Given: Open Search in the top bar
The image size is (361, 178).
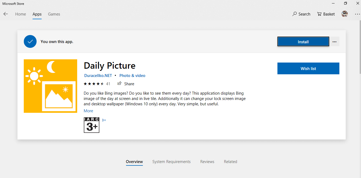Looking at the screenshot, I should point(301,14).
